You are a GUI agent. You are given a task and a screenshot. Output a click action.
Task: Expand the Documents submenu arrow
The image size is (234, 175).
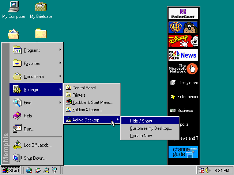coord(60,76)
